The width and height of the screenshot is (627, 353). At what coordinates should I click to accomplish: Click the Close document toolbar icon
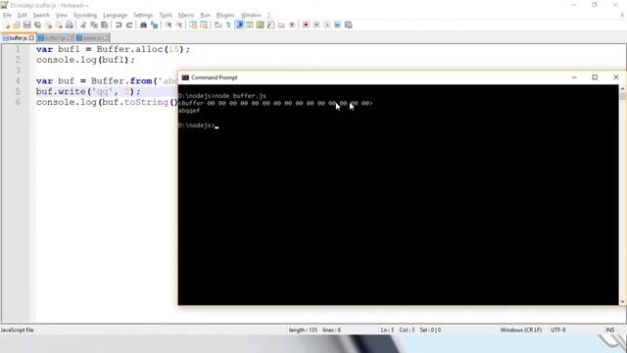point(48,25)
